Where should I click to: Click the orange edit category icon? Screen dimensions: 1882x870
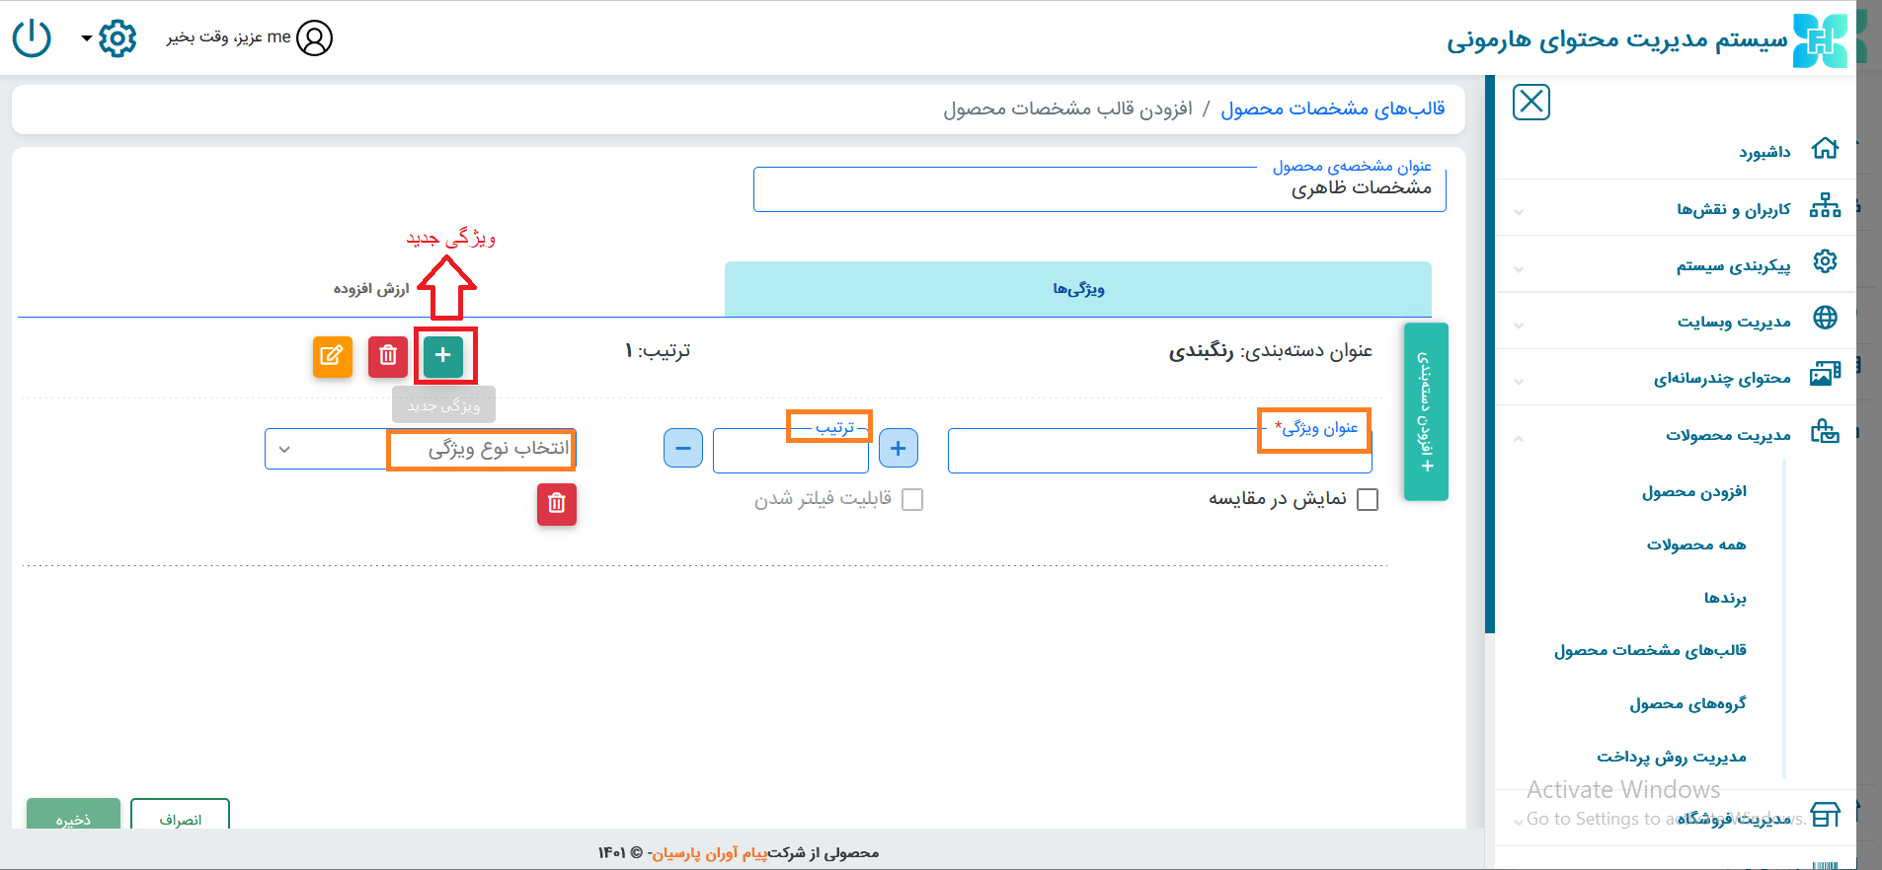(333, 355)
